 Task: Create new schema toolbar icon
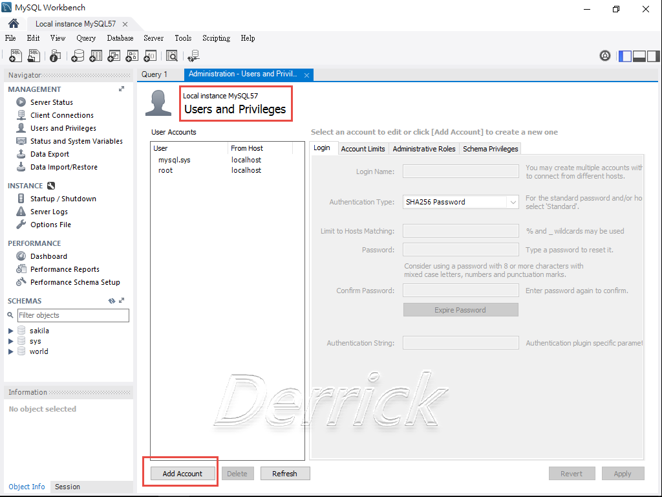coord(78,56)
